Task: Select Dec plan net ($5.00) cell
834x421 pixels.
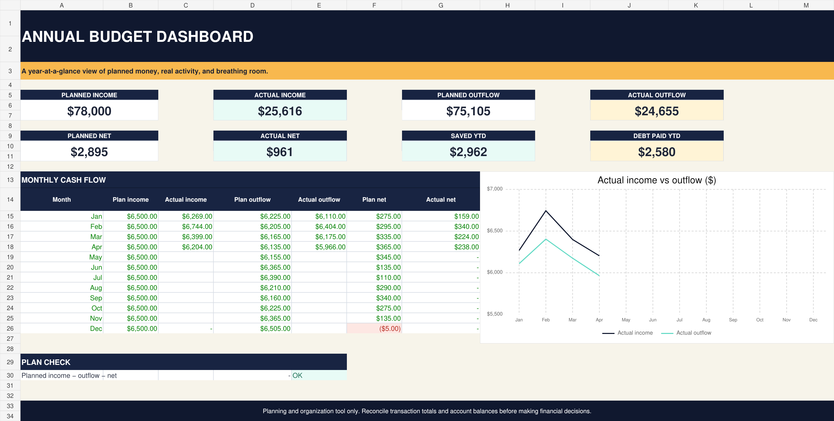Action: pos(374,328)
